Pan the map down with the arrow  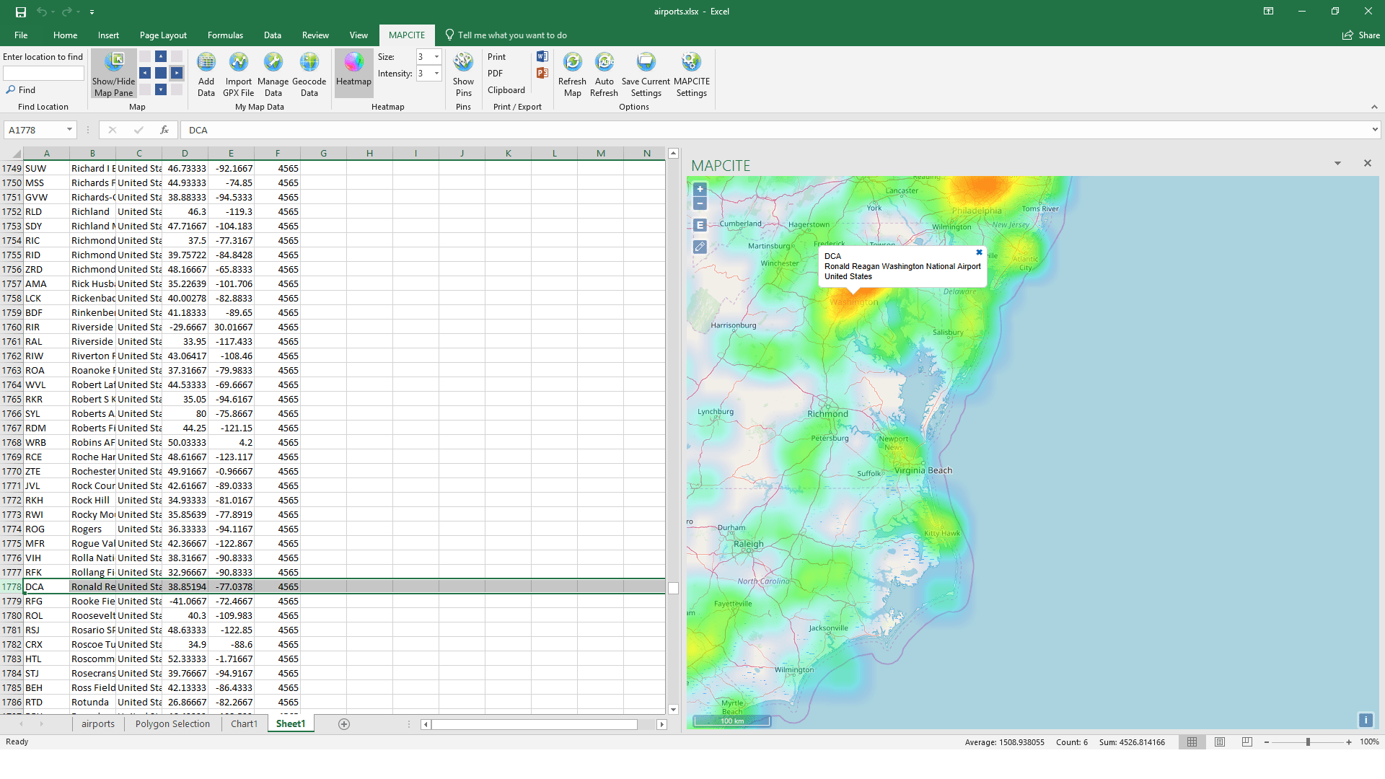[161, 89]
